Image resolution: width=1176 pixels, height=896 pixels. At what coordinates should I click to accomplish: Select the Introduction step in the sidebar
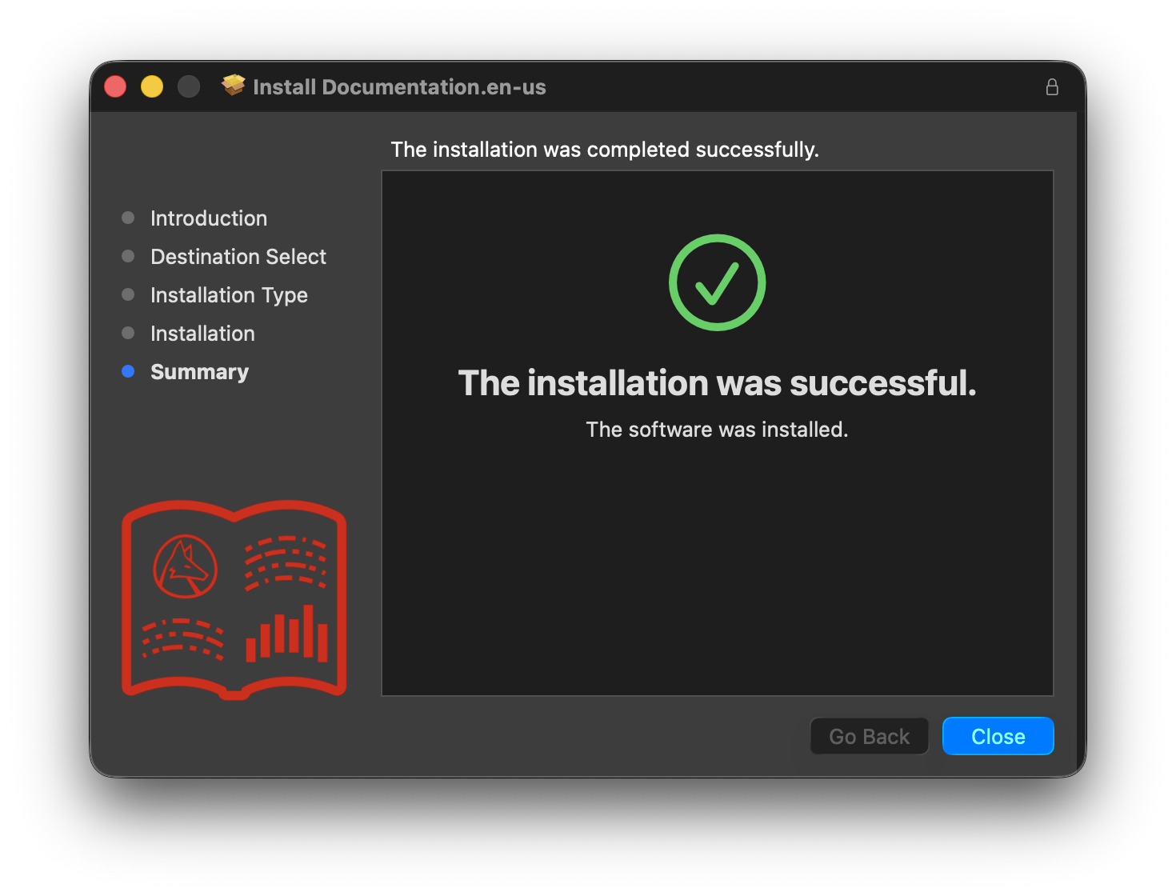(209, 218)
